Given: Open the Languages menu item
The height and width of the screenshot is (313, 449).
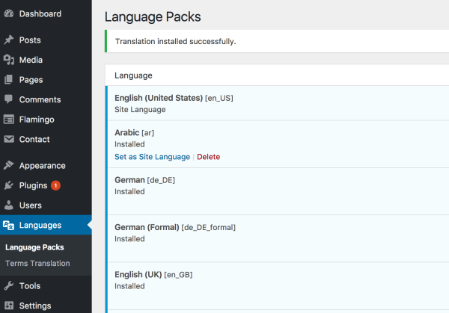Looking at the screenshot, I should 40,225.
